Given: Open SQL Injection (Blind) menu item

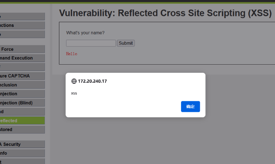Looking at the screenshot, I should (x=22, y=103).
